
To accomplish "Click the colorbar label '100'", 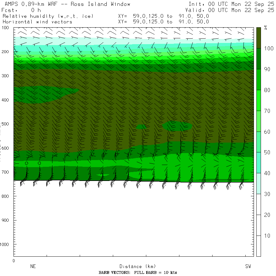I will point(269,48).
